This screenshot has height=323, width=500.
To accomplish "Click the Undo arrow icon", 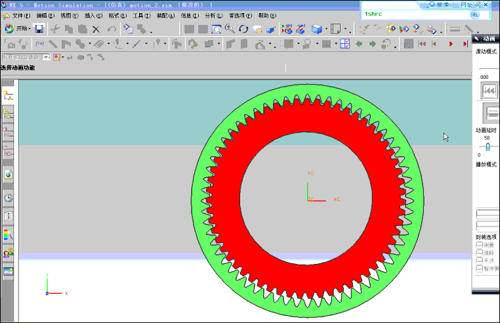I will point(112,30).
